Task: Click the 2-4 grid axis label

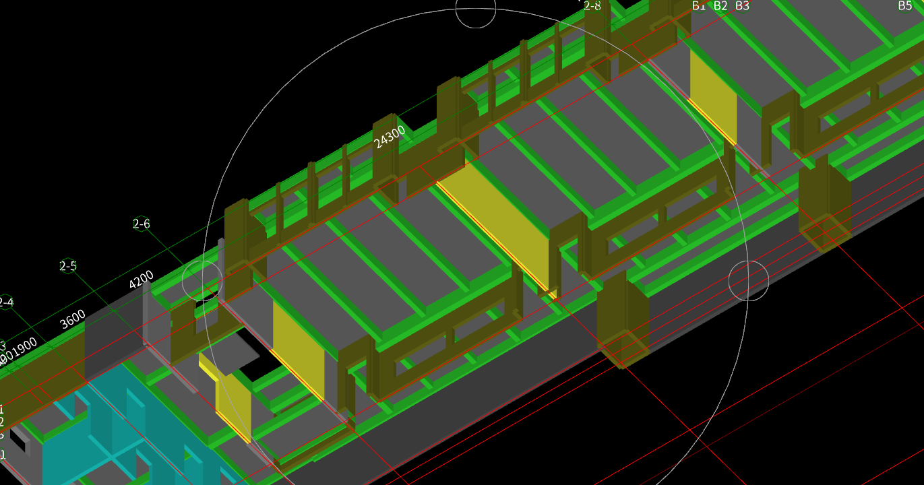Action: coord(5,302)
